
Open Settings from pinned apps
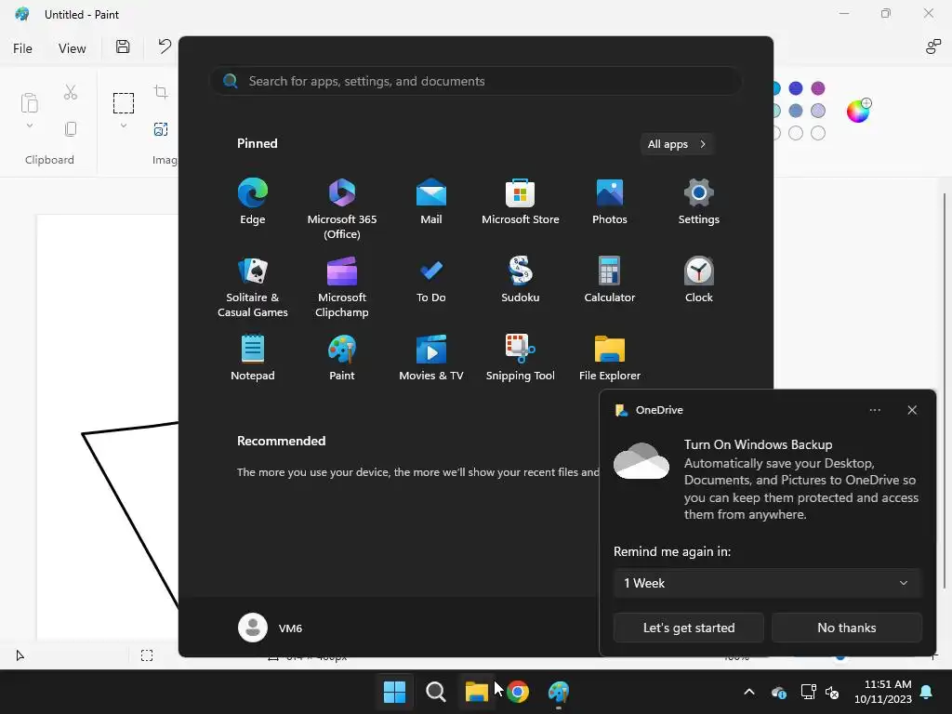[699, 202]
